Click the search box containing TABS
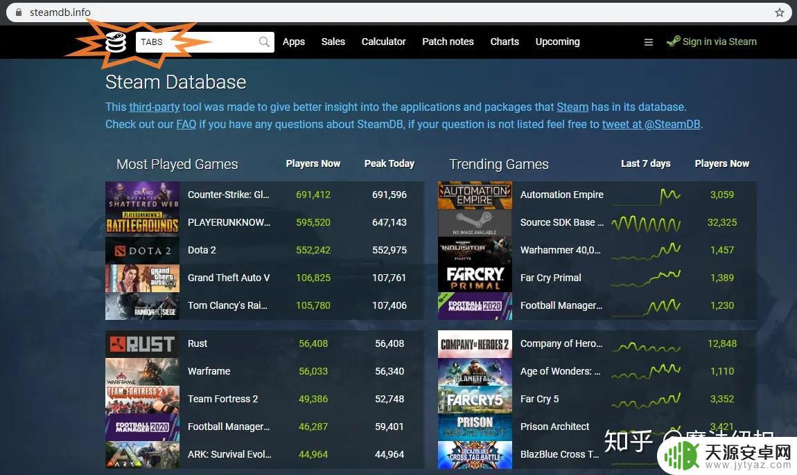This screenshot has width=797, height=475. click(205, 42)
